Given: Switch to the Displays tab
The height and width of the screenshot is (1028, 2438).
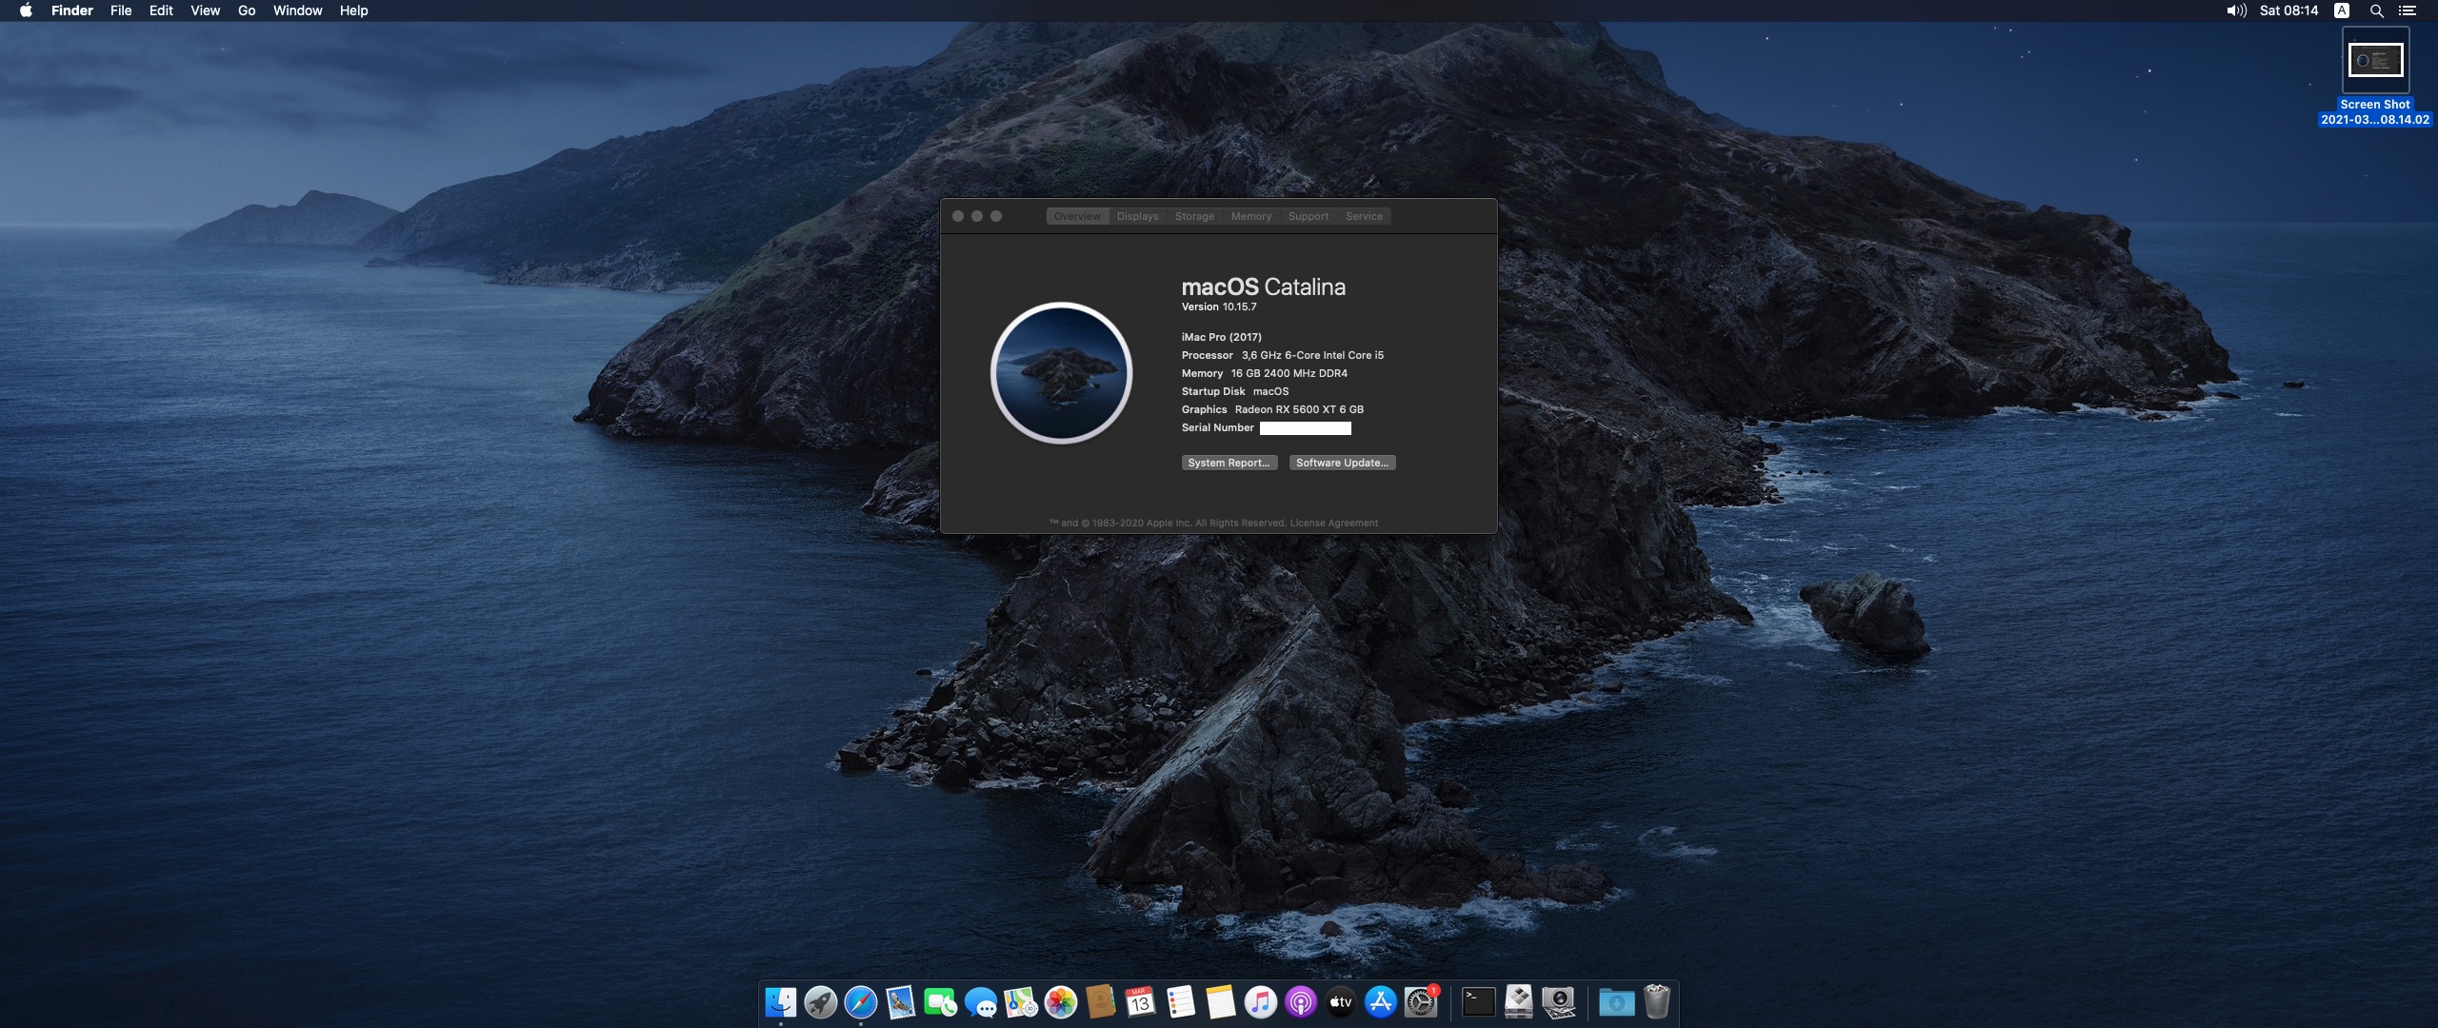Looking at the screenshot, I should [x=1137, y=216].
